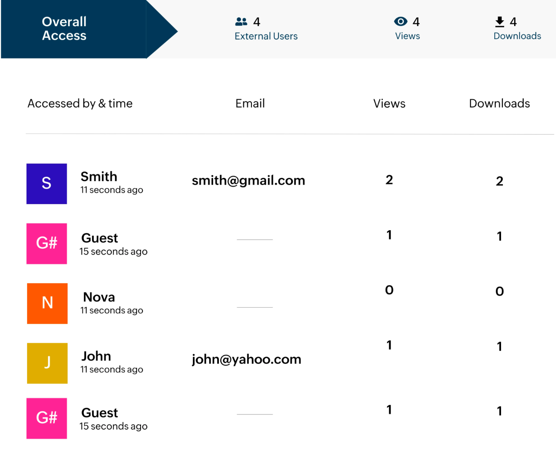Click the eye icon above Views
Screen dimensions: 556x454
click(x=400, y=22)
